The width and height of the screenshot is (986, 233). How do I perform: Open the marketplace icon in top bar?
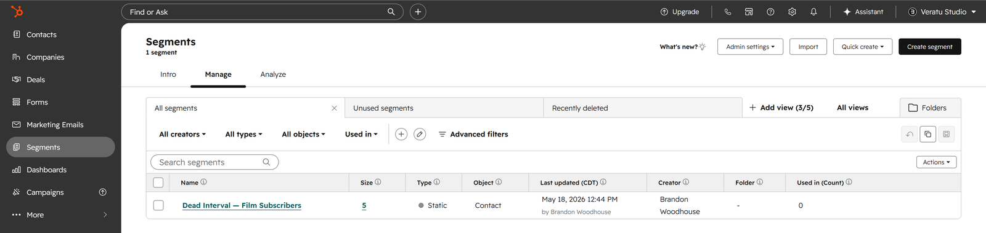(749, 12)
